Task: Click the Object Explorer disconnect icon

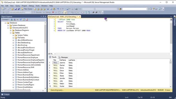Action: [15, 20]
